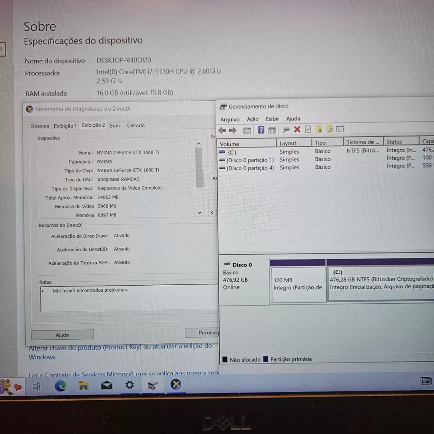Sort by the Status column header
The height and width of the screenshot is (434, 434).
(401, 141)
